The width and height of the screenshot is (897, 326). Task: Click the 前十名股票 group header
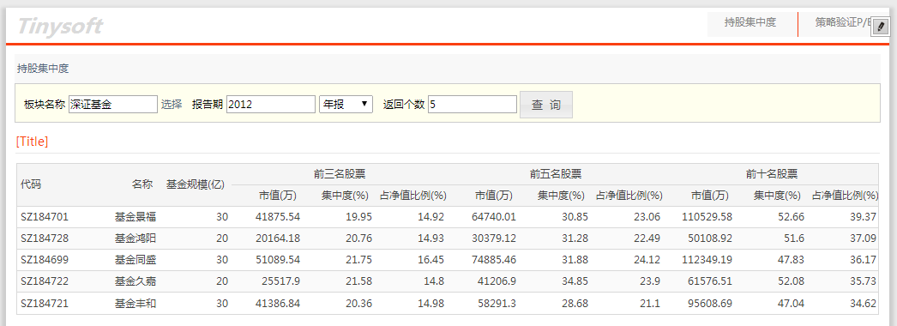pyautogui.click(x=772, y=174)
